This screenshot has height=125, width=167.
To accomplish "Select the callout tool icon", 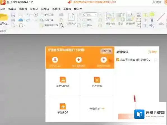I will 139,25.
